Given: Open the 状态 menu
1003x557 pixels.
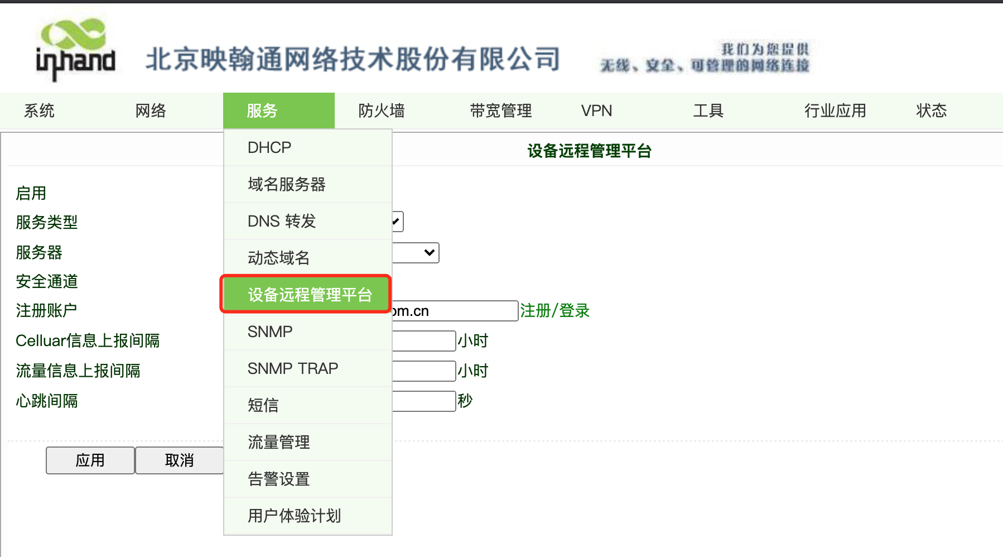Looking at the screenshot, I should click(x=931, y=111).
